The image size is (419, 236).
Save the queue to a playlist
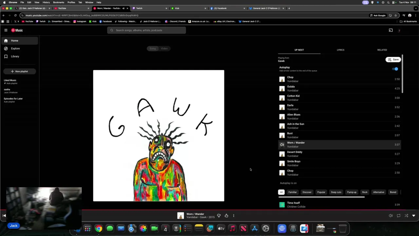pos(393,60)
